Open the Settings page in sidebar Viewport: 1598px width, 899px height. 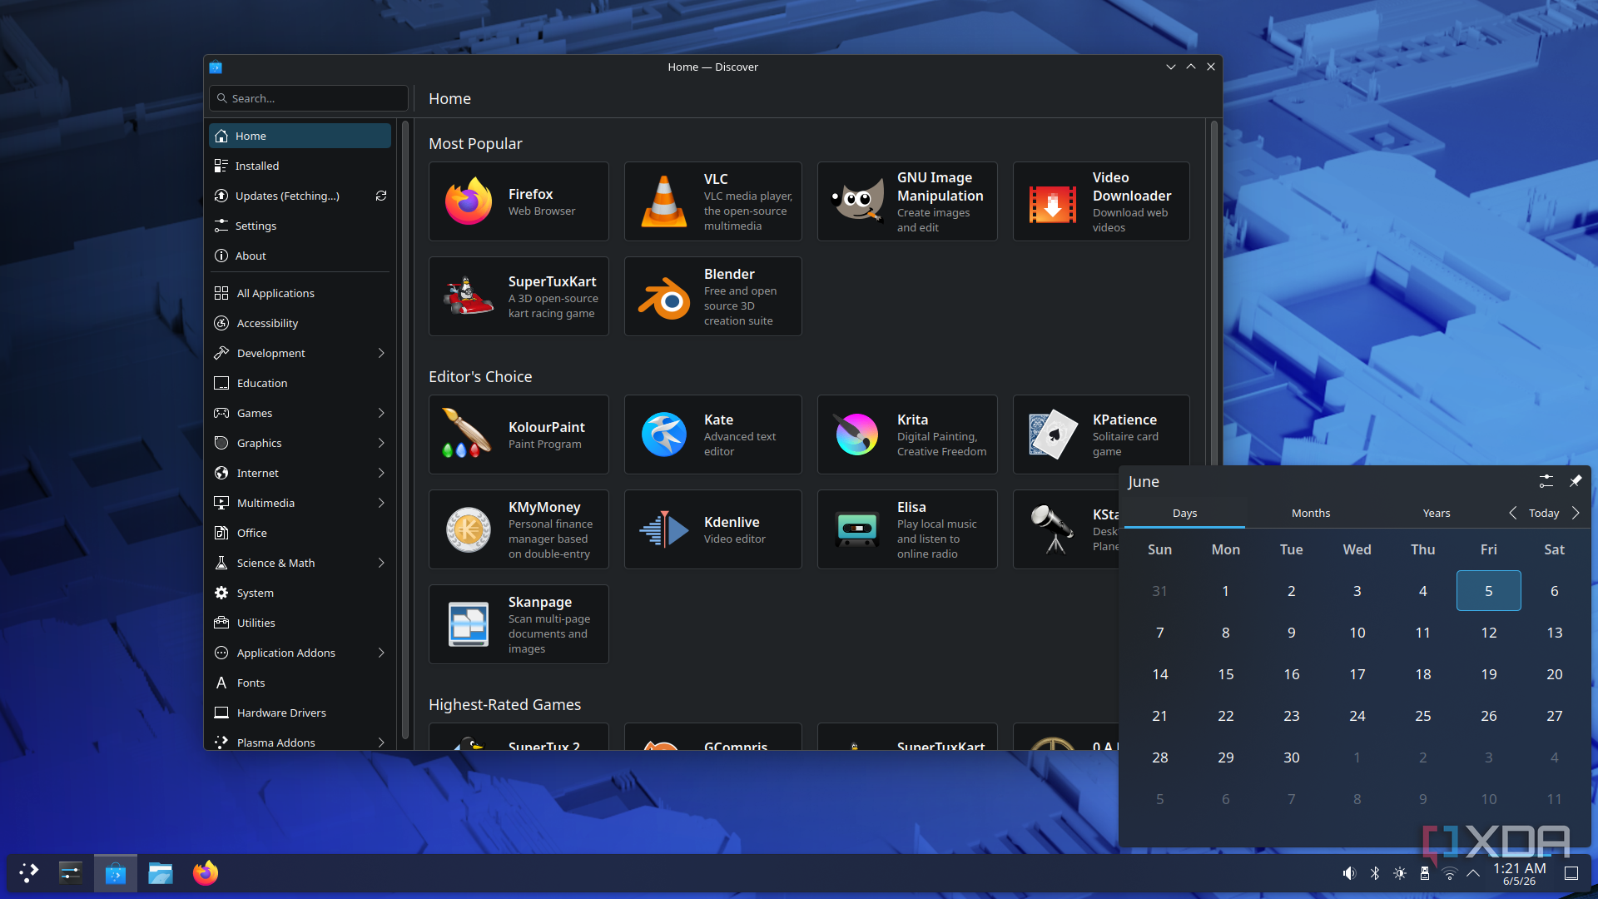pos(300,226)
